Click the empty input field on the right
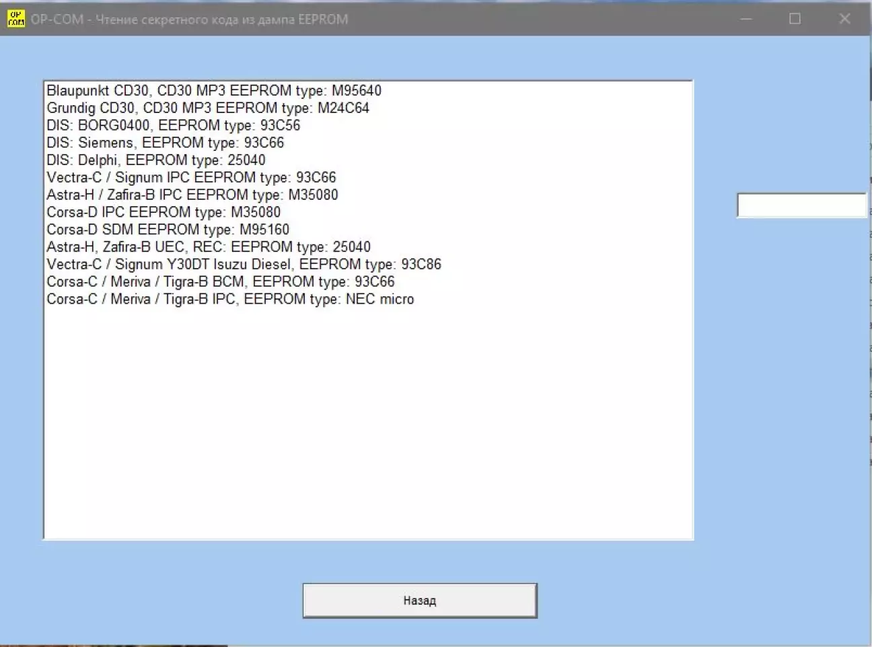 point(801,205)
